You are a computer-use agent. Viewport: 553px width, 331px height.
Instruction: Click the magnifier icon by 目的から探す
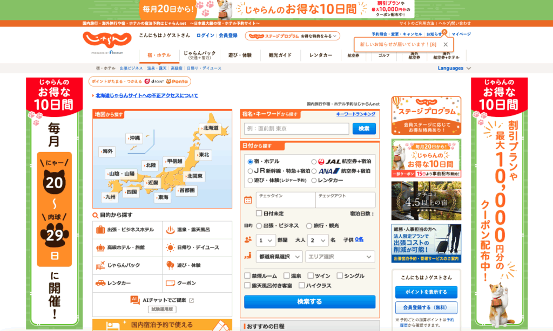[95, 215]
